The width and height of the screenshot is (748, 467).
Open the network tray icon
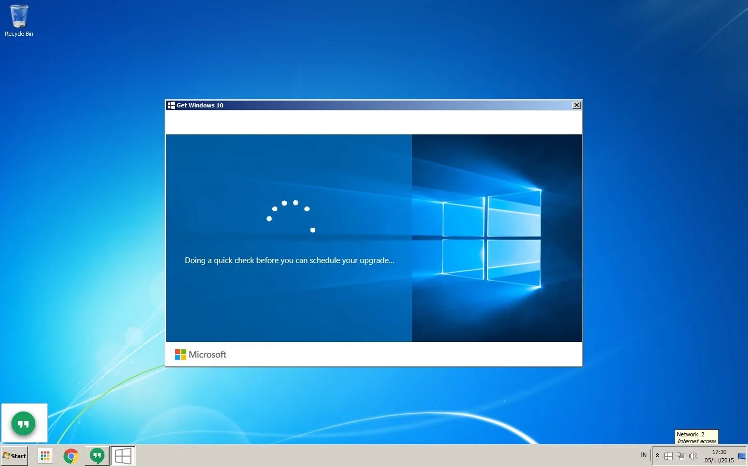pyautogui.click(x=681, y=456)
